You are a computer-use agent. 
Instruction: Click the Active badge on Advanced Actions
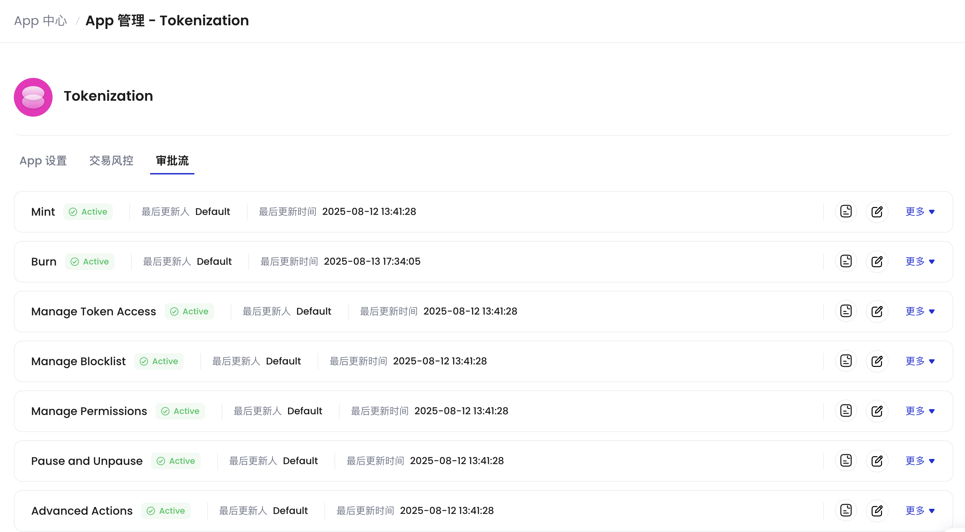[166, 511]
